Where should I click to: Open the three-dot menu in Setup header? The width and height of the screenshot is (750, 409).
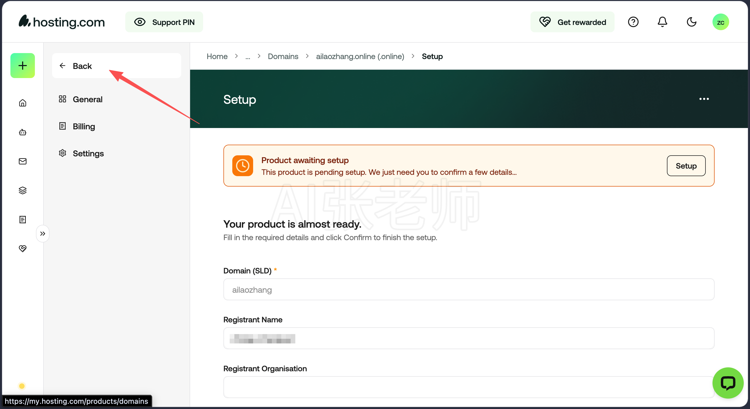704,99
